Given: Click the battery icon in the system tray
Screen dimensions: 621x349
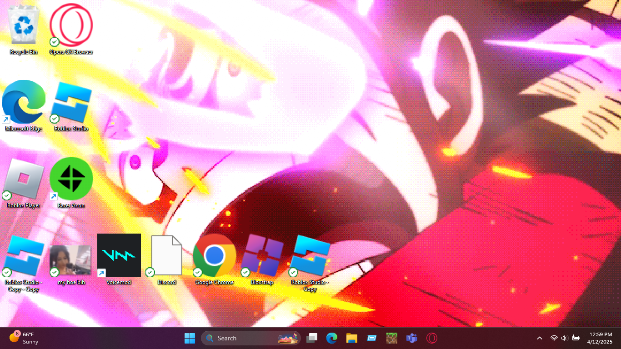Looking at the screenshot, I should pos(576,338).
